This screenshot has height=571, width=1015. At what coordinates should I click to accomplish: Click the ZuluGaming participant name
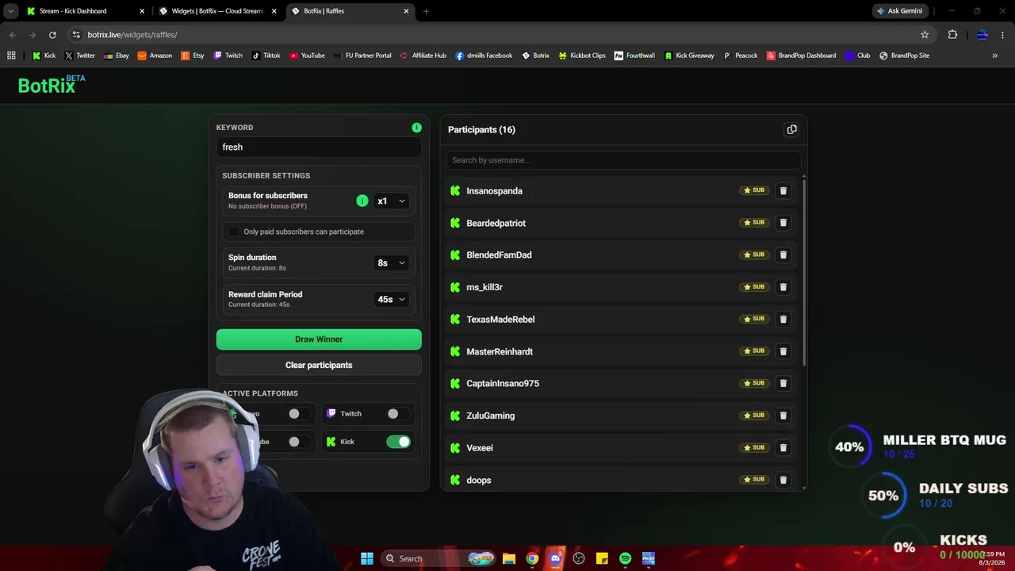(x=490, y=416)
